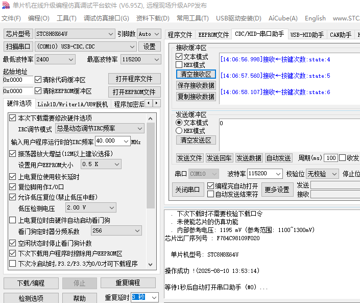Open the 引脚数 Auto dropdown
Screen dimensions: 360x303
[149, 34]
